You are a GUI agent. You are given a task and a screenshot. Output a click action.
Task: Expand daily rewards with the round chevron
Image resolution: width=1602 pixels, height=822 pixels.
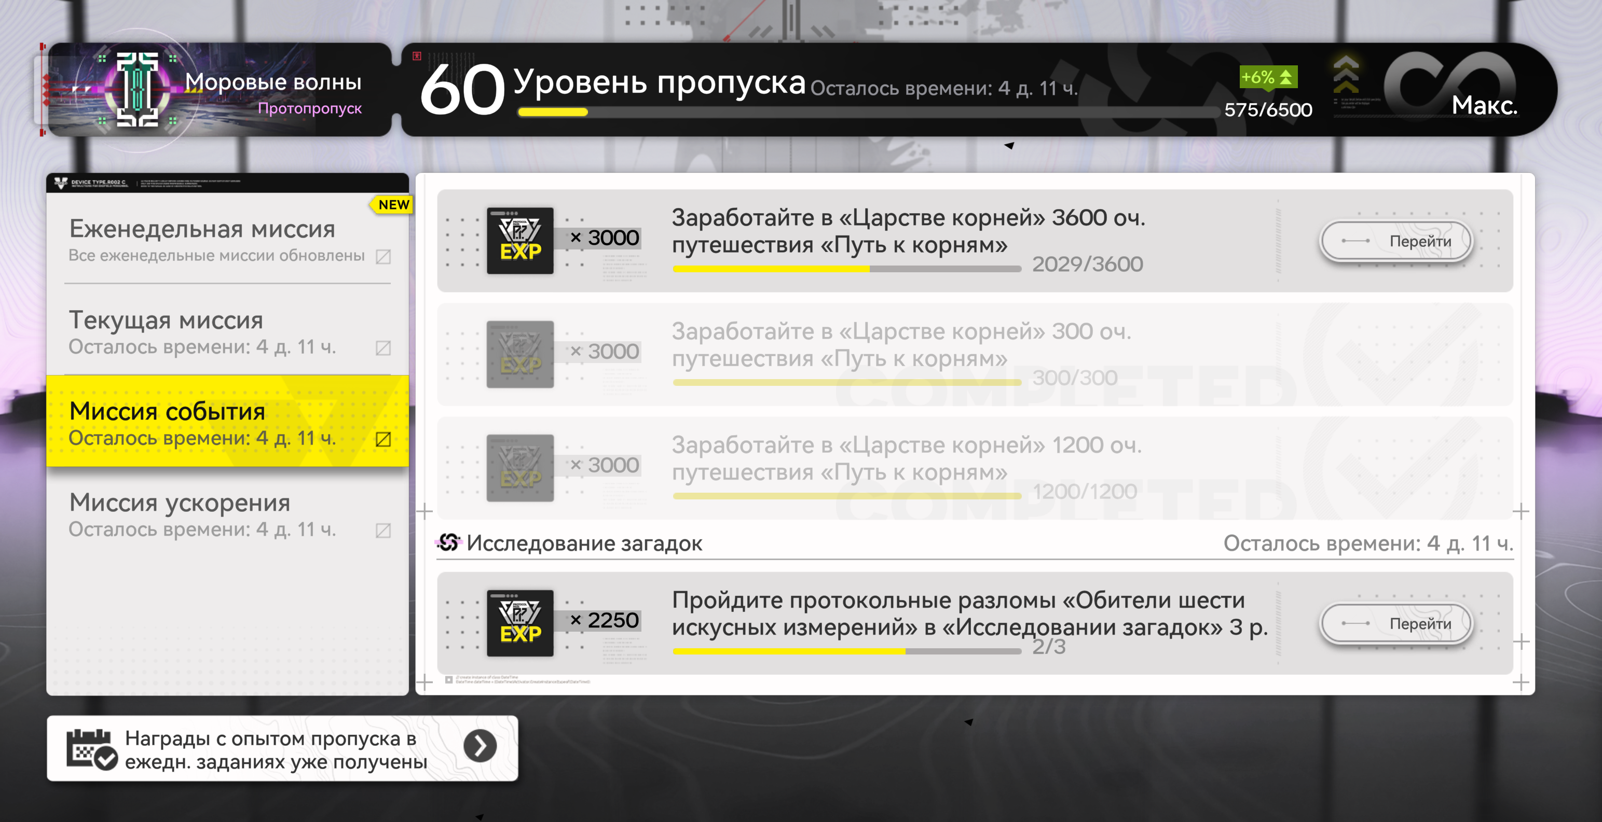tap(480, 746)
